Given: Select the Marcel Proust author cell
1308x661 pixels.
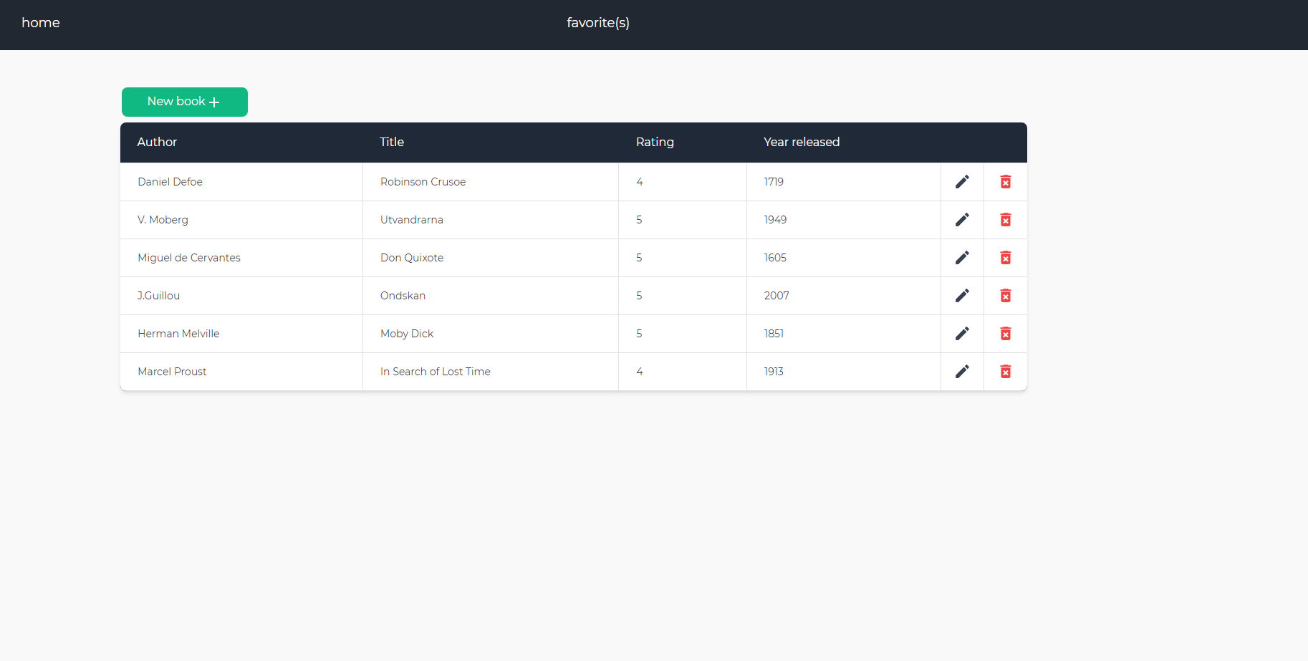Looking at the screenshot, I should point(241,372).
